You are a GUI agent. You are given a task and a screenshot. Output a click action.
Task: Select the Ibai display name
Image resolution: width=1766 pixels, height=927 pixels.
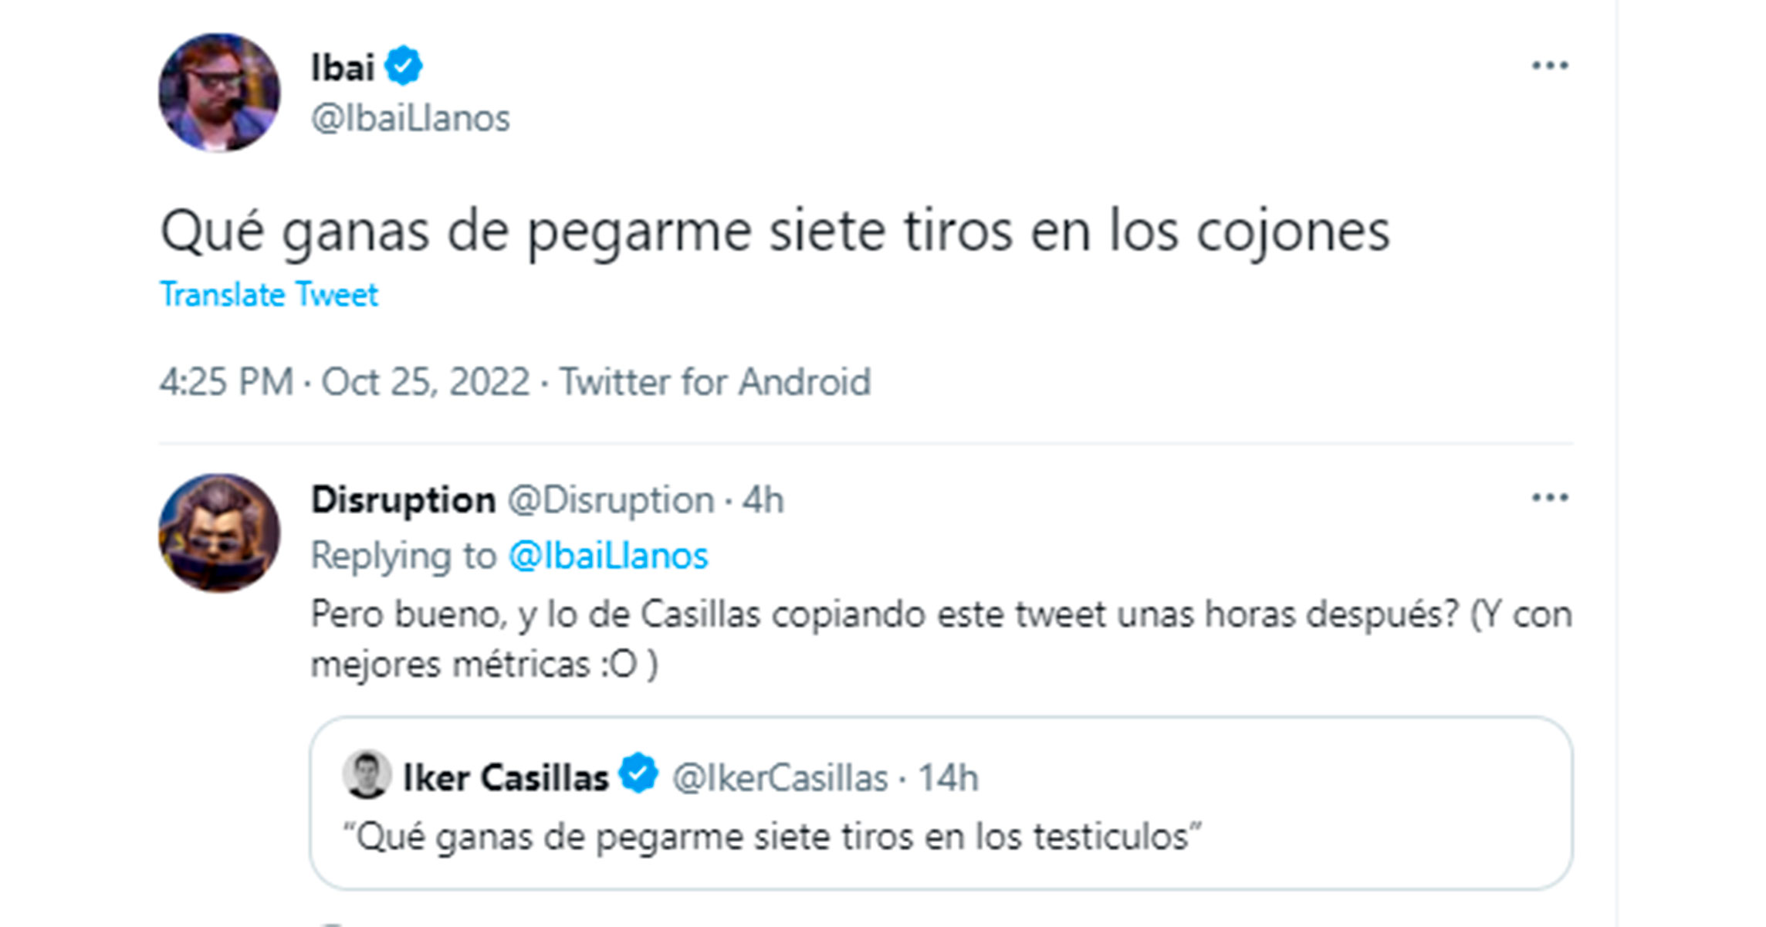coord(343,66)
